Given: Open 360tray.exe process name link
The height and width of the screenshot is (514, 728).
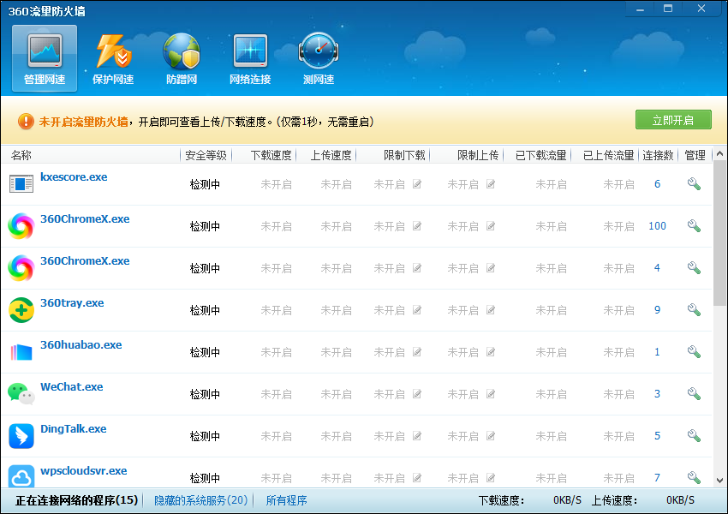Looking at the screenshot, I should tap(72, 302).
